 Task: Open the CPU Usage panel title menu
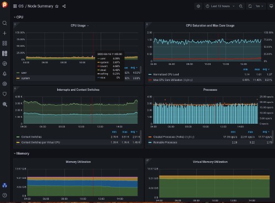(80, 25)
